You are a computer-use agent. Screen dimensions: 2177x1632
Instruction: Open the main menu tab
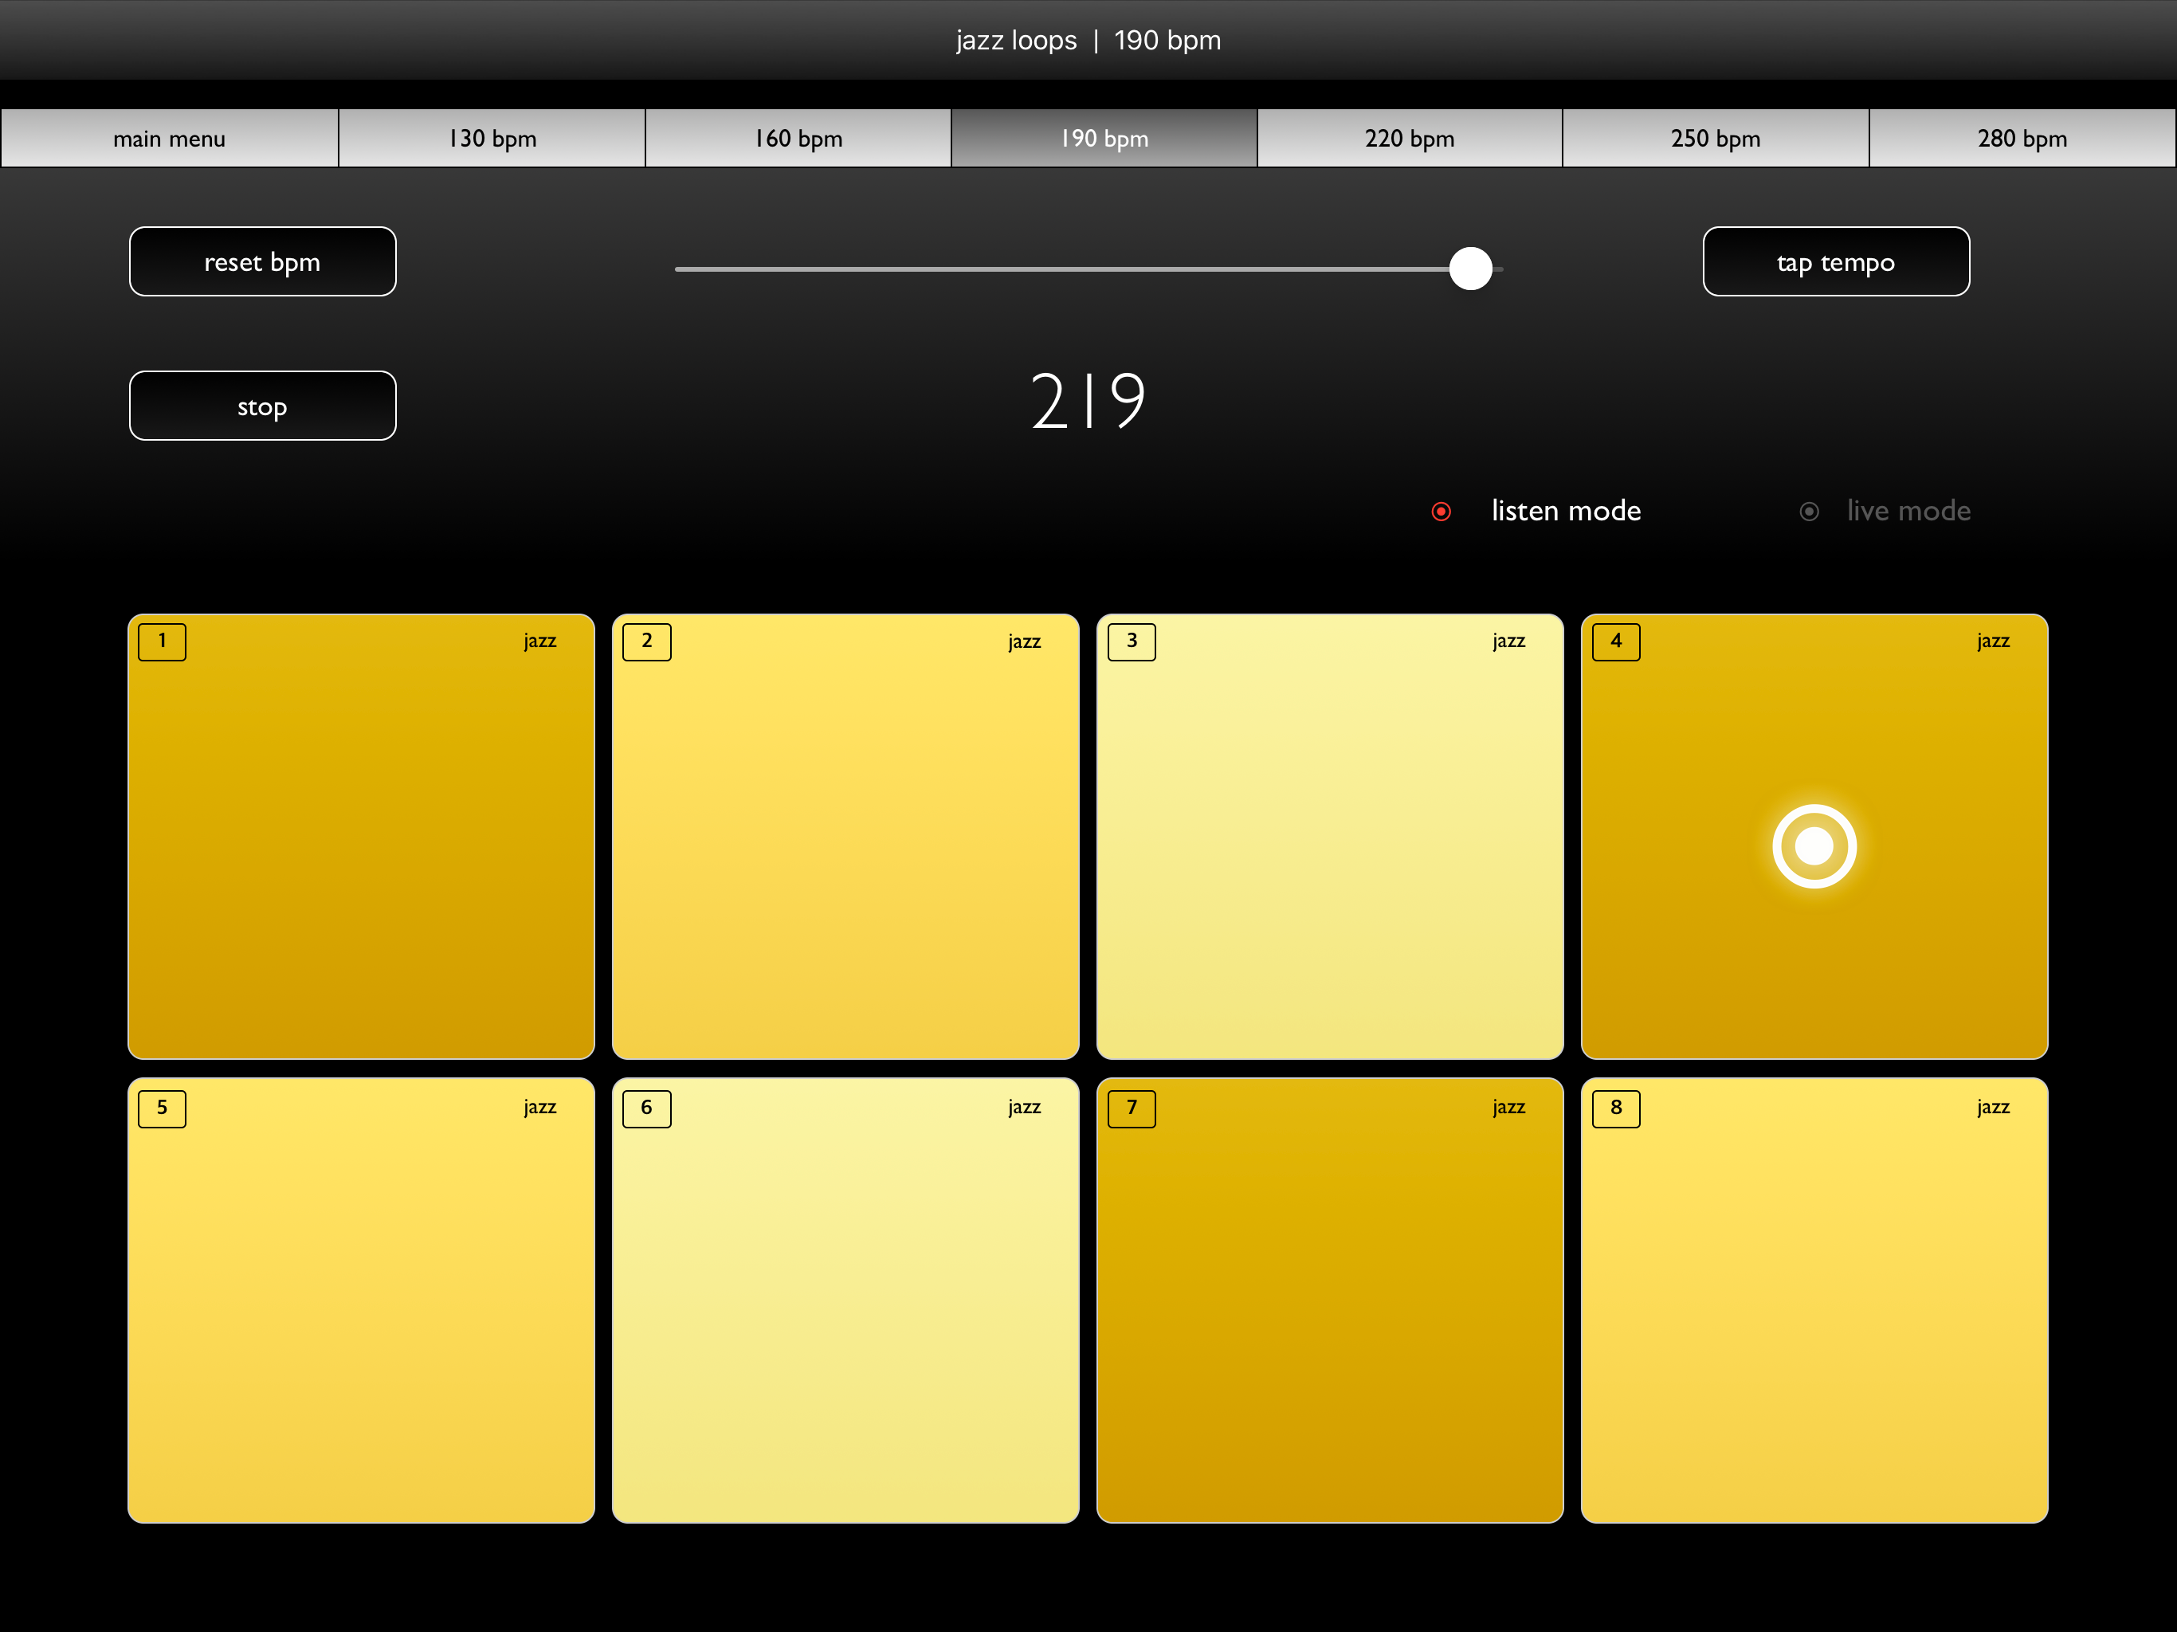169,139
